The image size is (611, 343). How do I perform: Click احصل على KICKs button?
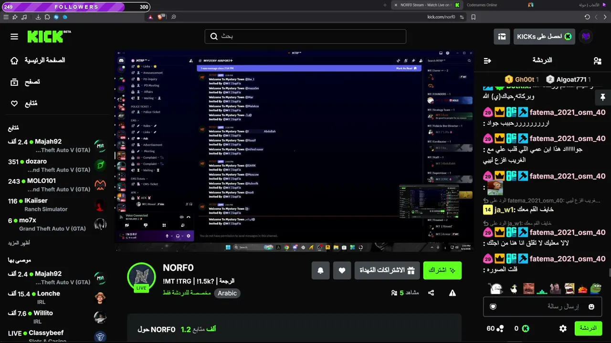544,37
